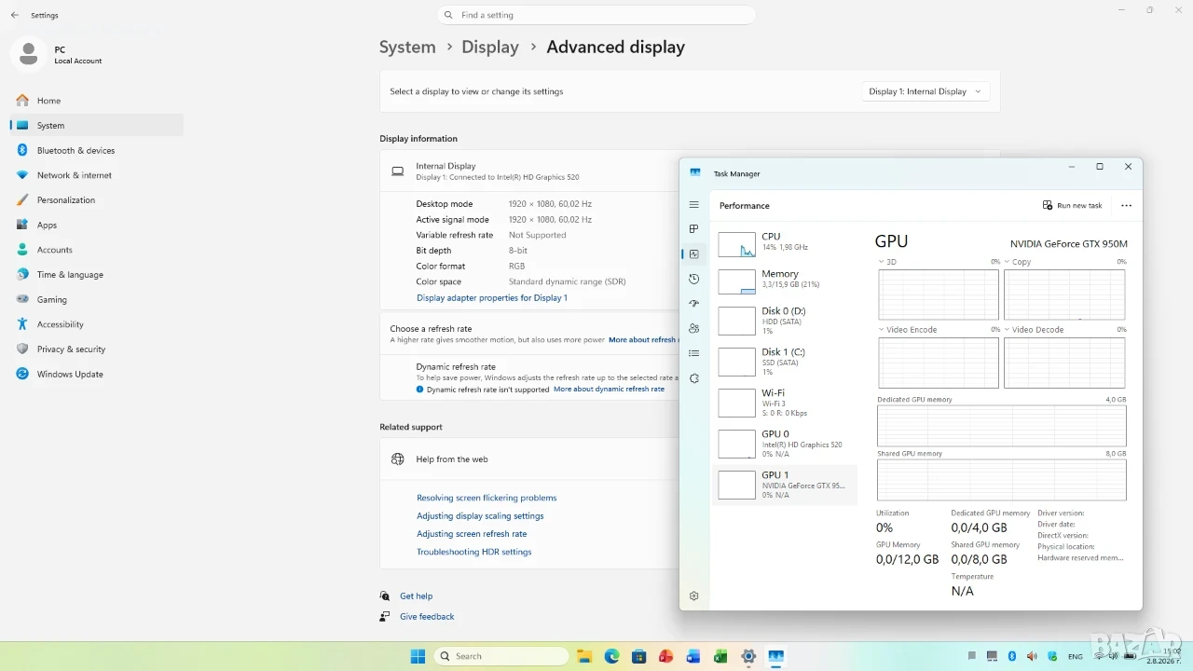This screenshot has width=1193, height=671.
Task: Open File Explorer from the taskbar
Action: point(584,656)
